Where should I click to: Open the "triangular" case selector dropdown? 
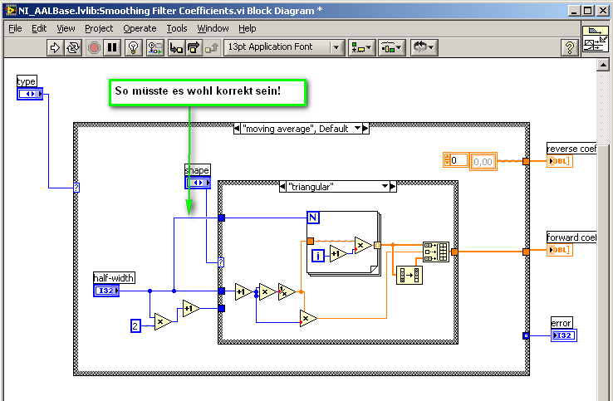385,187
